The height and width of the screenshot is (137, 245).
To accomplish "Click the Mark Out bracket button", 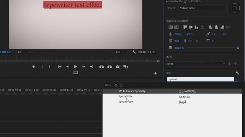I will click(x=49, y=67).
